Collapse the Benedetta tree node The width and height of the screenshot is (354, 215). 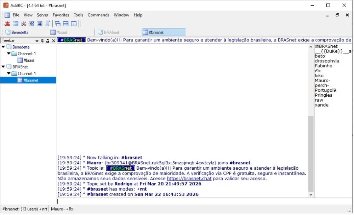coord(3,47)
